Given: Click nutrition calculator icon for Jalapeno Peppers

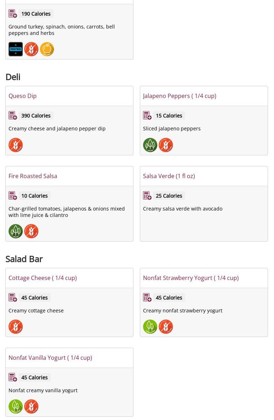Looking at the screenshot, I should [x=147, y=116].
